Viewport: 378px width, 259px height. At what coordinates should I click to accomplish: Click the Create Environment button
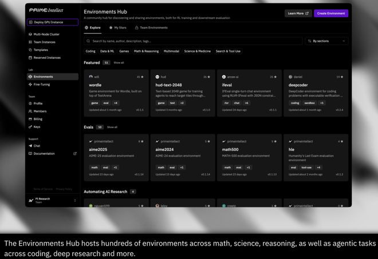[330, 13]
